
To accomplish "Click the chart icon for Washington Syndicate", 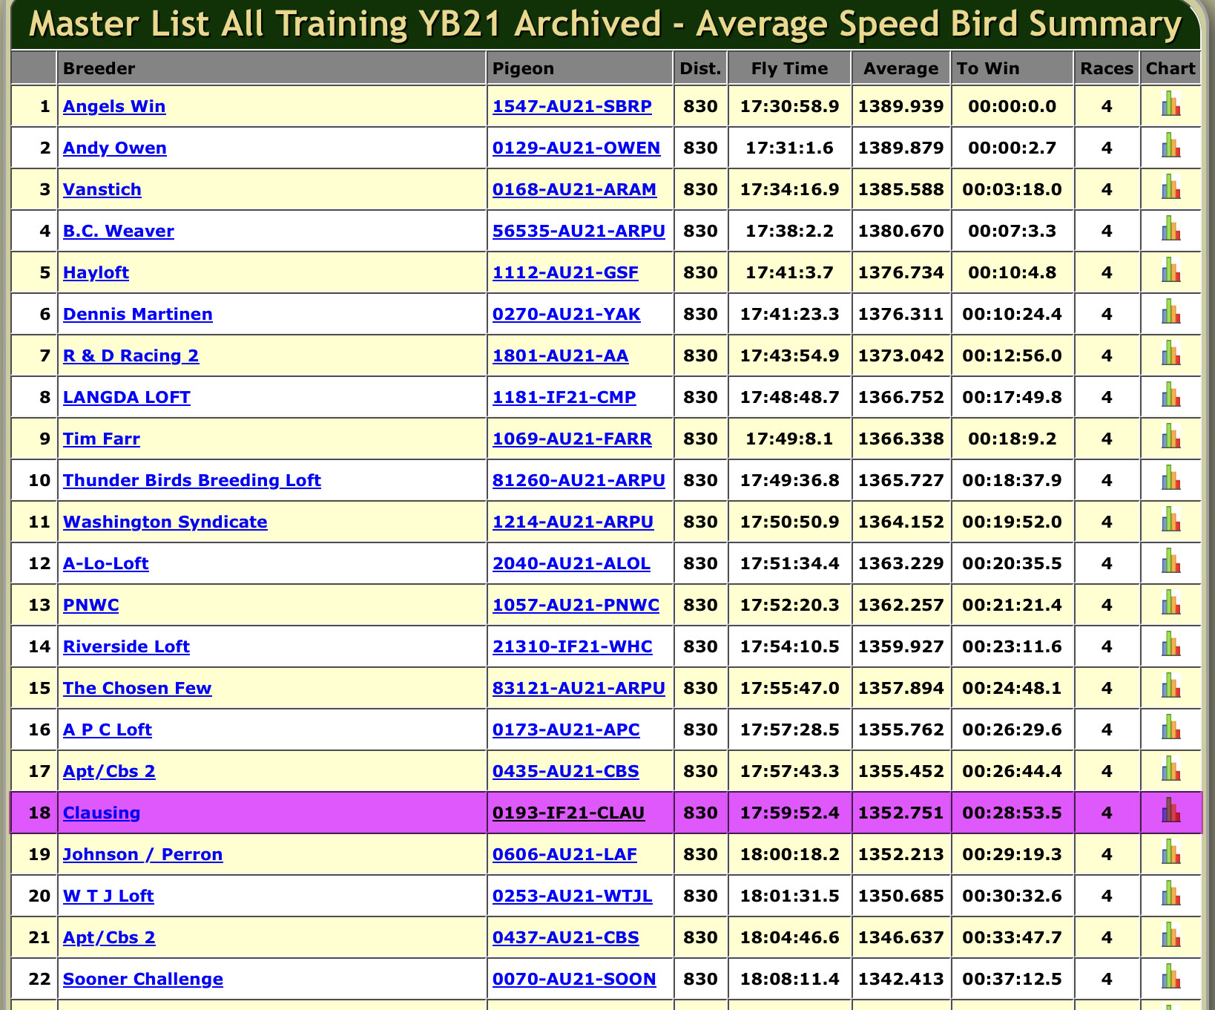I will click(1170, 521).
